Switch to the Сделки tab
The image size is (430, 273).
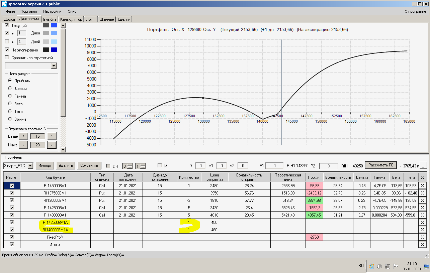coord(124,19)
